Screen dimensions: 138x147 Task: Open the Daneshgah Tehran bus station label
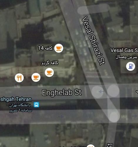coord(16,99)
